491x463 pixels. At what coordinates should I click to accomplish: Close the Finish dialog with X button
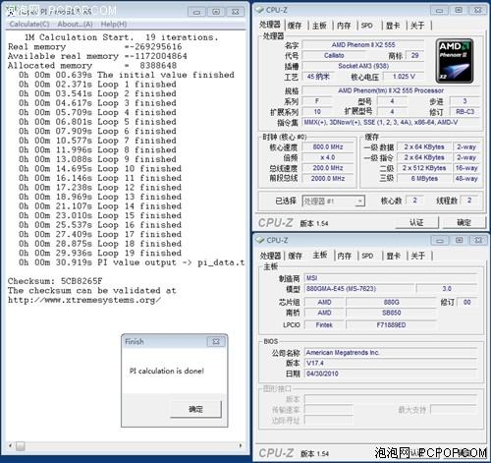(x=216, y=341)
